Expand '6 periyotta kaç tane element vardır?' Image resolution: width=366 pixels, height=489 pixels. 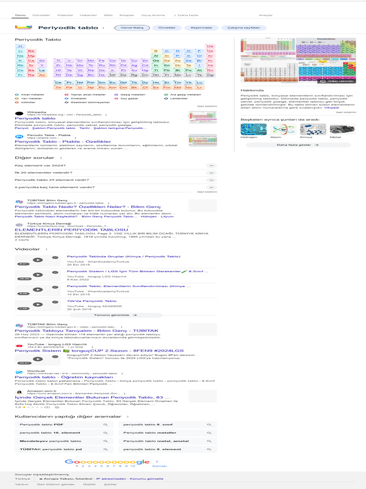click(x=116, y=187)
